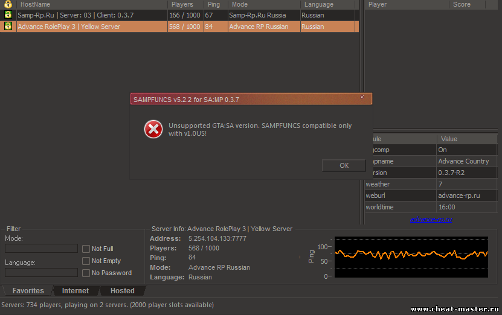Enable the Not Full filter checkbox

[86, 249]
